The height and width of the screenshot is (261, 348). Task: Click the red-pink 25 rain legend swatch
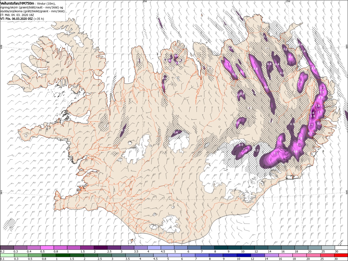tap(327, 255)
